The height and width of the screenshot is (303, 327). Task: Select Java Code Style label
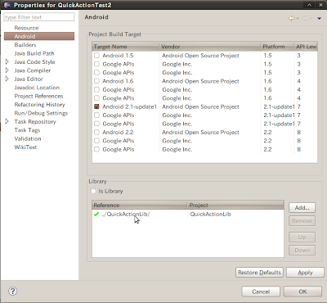click(34, 61)
